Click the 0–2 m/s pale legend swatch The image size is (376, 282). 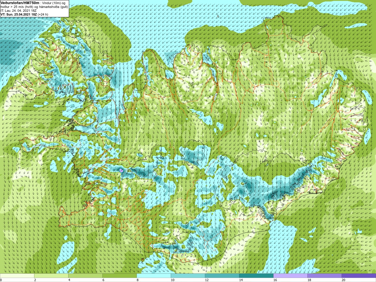(x=17, y=276)
